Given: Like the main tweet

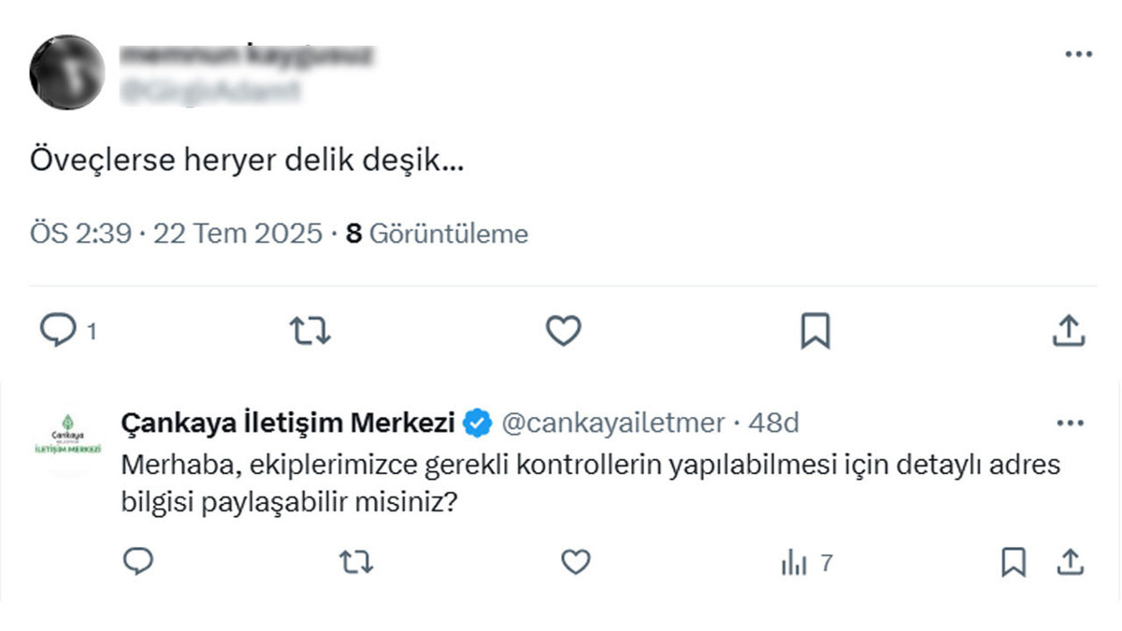Looking at the screenshot, I should [x=563, y=330].
